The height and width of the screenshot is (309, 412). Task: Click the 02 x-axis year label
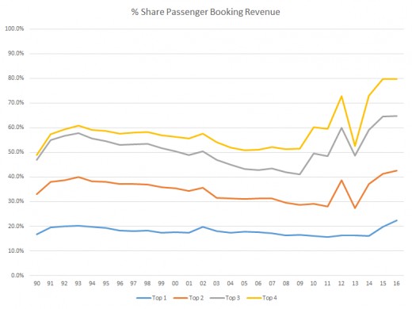203,284
